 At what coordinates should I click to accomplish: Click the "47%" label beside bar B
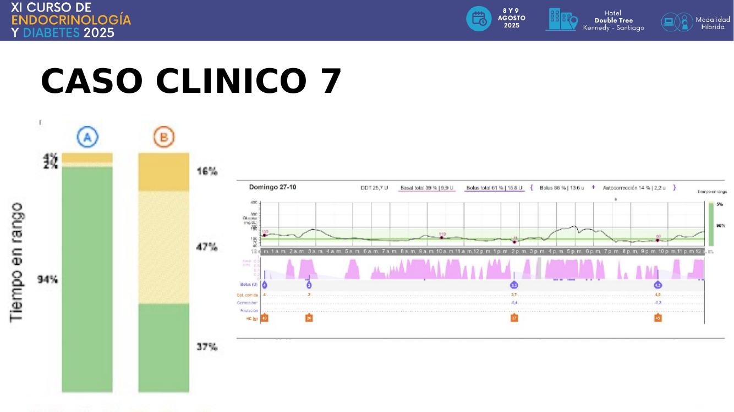point(207,247)
